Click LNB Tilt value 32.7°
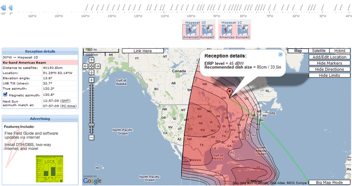Viewport: 352px width, 186px height. point(47,83)
